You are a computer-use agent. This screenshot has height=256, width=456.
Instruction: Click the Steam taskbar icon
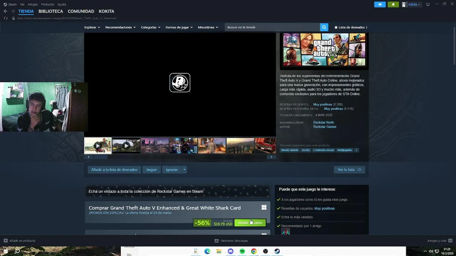(x=277, y=251)
